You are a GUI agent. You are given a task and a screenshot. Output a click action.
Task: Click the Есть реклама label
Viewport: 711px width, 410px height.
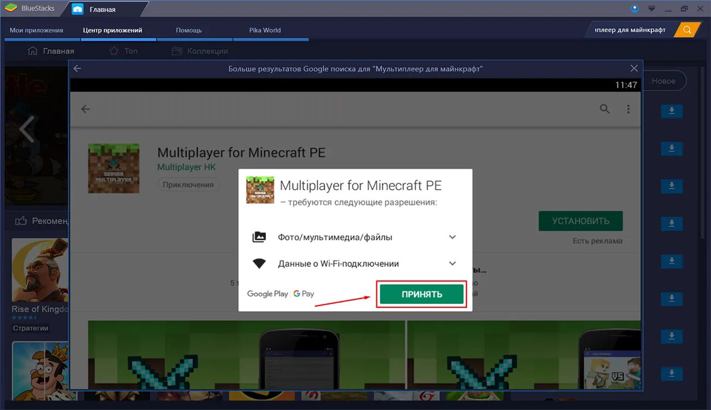point(597,241)
